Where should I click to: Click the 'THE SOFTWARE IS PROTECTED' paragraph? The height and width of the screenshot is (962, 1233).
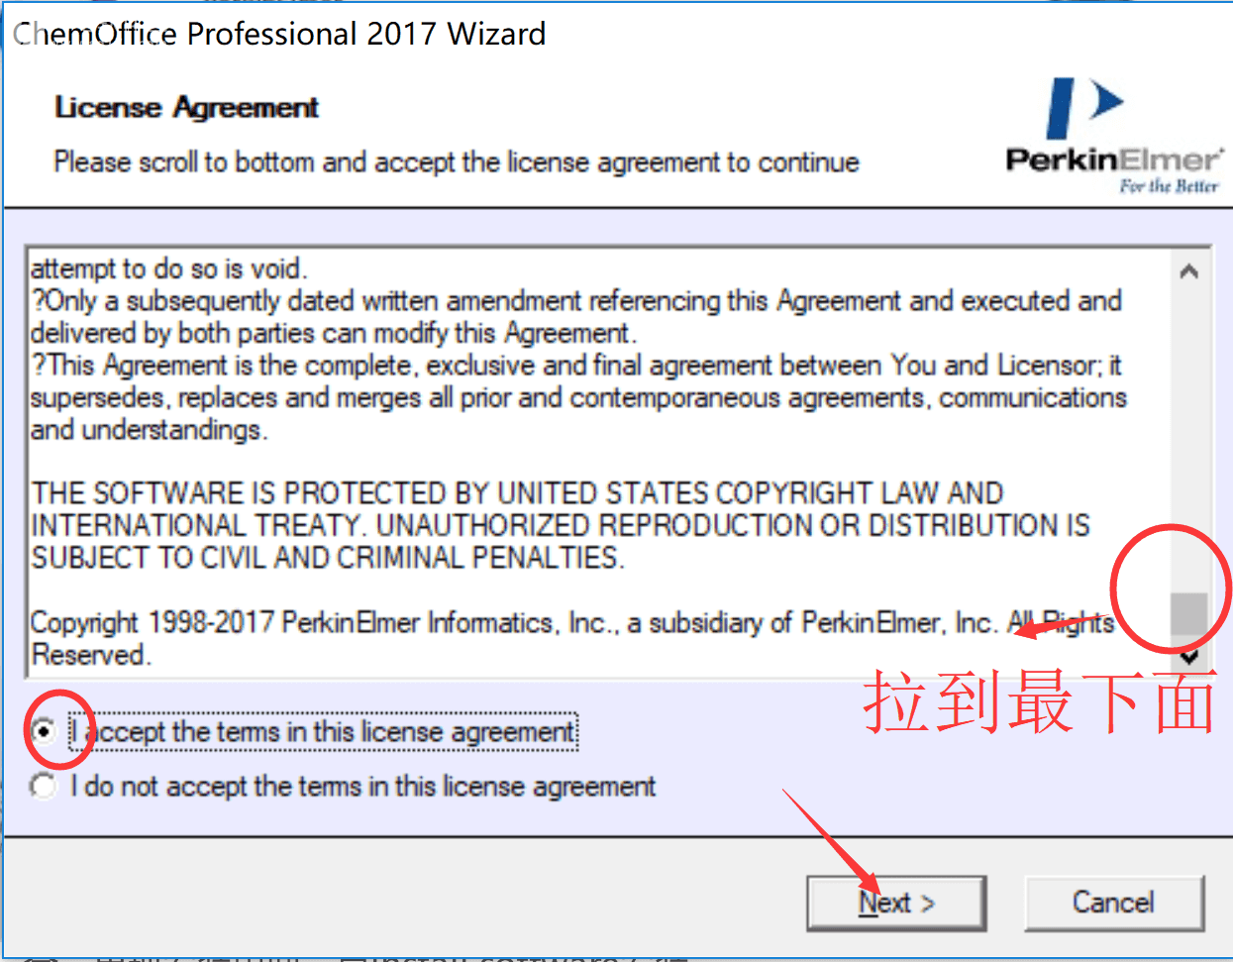(x=561, y=525)
